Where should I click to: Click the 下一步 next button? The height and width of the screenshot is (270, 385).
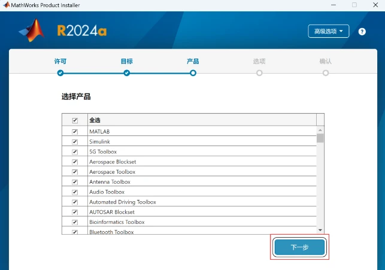pos(299,247)
